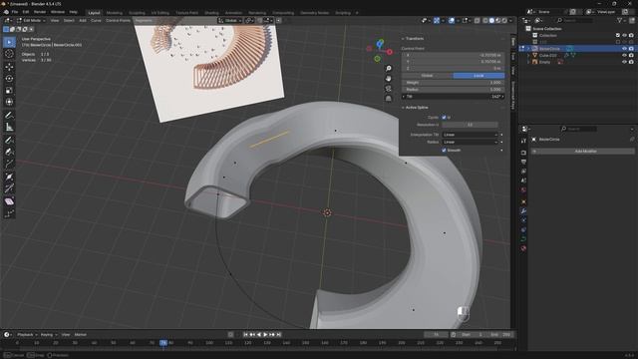This screenshot has height=359, width=638.
Task: Toggle the Smooth checkbox
Action: 444,151
